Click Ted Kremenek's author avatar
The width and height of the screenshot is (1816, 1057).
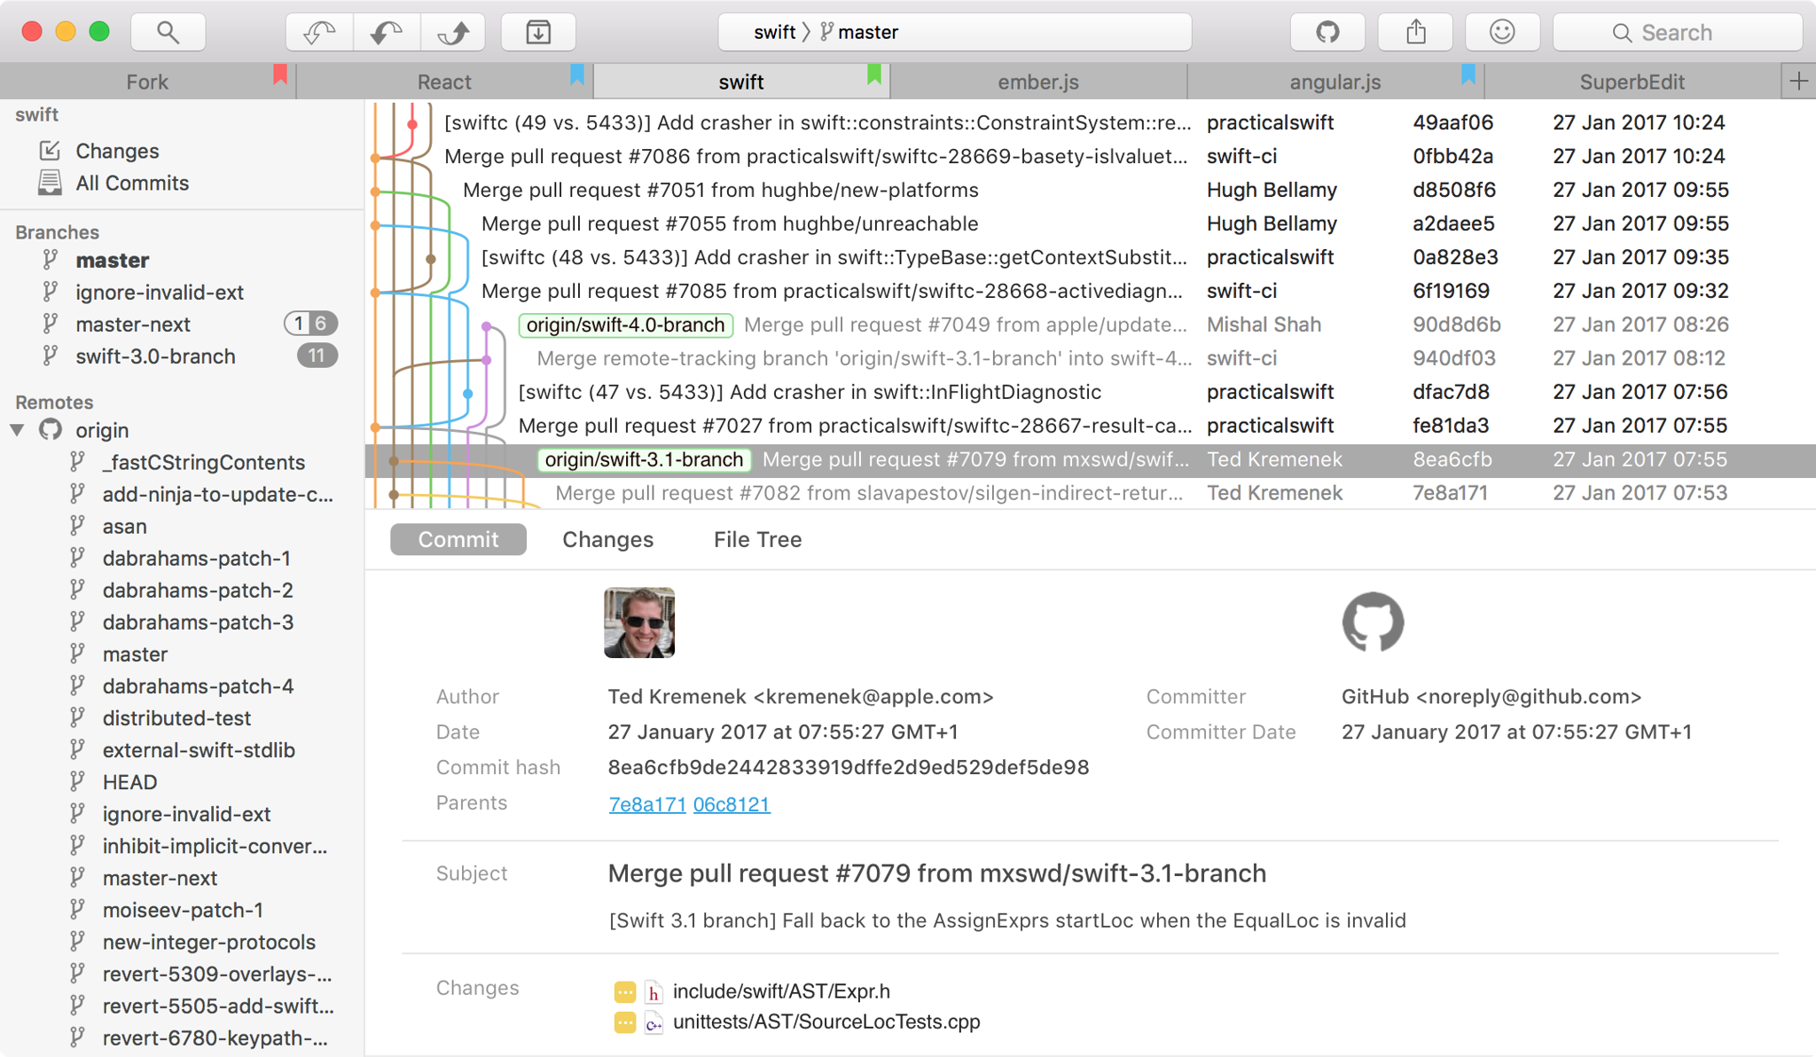click(x=639, y=622)
